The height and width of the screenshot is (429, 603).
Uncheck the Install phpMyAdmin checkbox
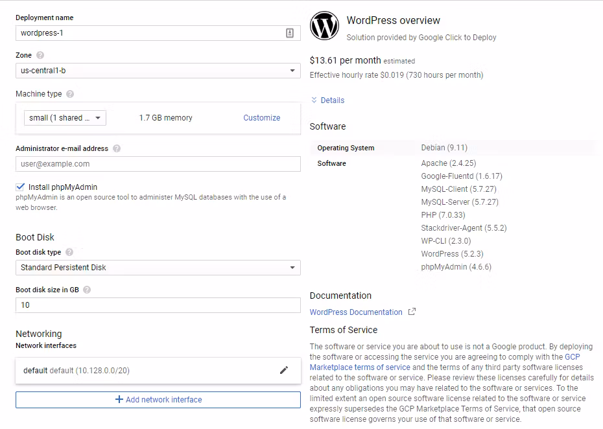(x=19, y=185)
